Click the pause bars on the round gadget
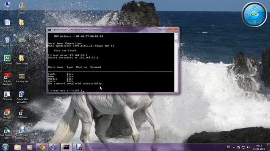Viewport: 270px width, 151px height. tap(254, 22)
